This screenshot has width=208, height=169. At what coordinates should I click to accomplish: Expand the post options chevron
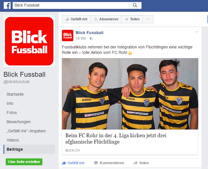197,32
